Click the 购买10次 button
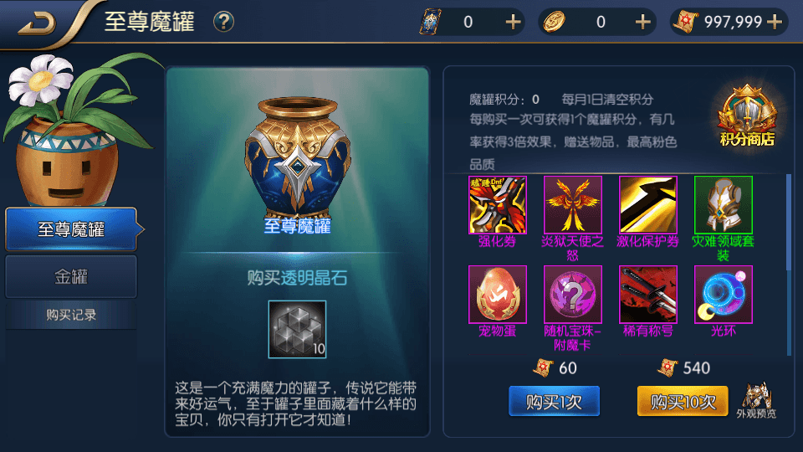803x452 pixels. click(683, 401)
